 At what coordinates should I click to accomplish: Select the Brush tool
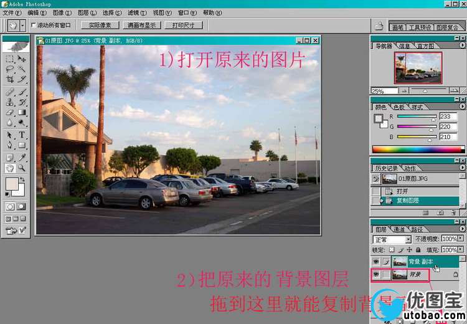tap(21, 92)
